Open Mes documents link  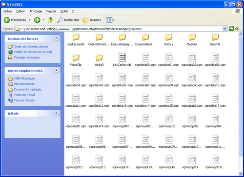[x=24, y=84]
